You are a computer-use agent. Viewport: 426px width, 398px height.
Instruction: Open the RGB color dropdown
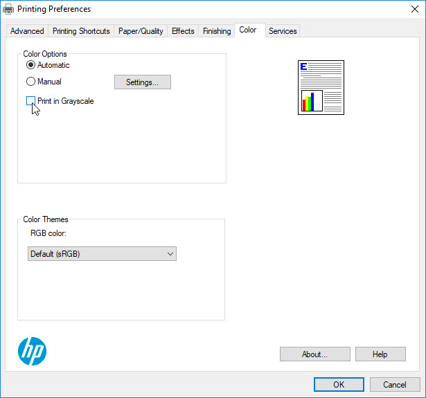tap(102, 254)
